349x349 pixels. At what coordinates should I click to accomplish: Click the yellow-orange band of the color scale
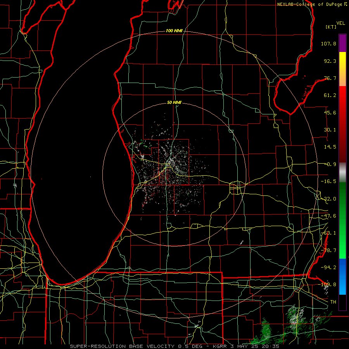342,69
